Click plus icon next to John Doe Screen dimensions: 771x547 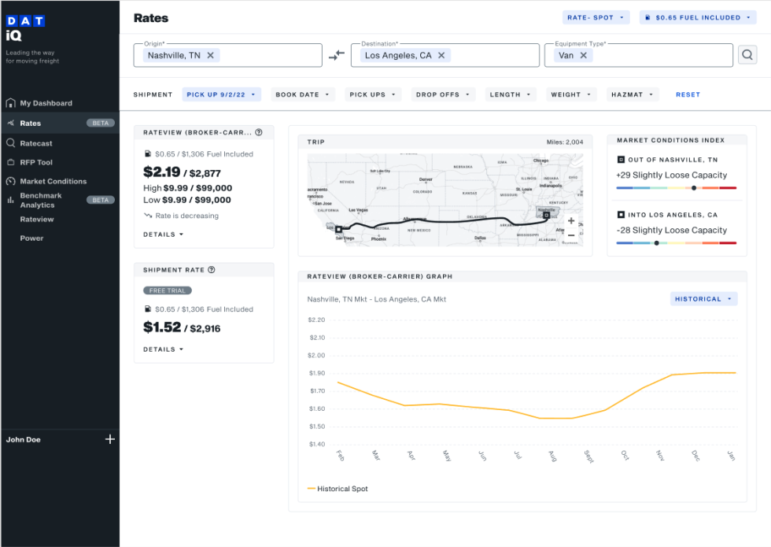[110, 439]
